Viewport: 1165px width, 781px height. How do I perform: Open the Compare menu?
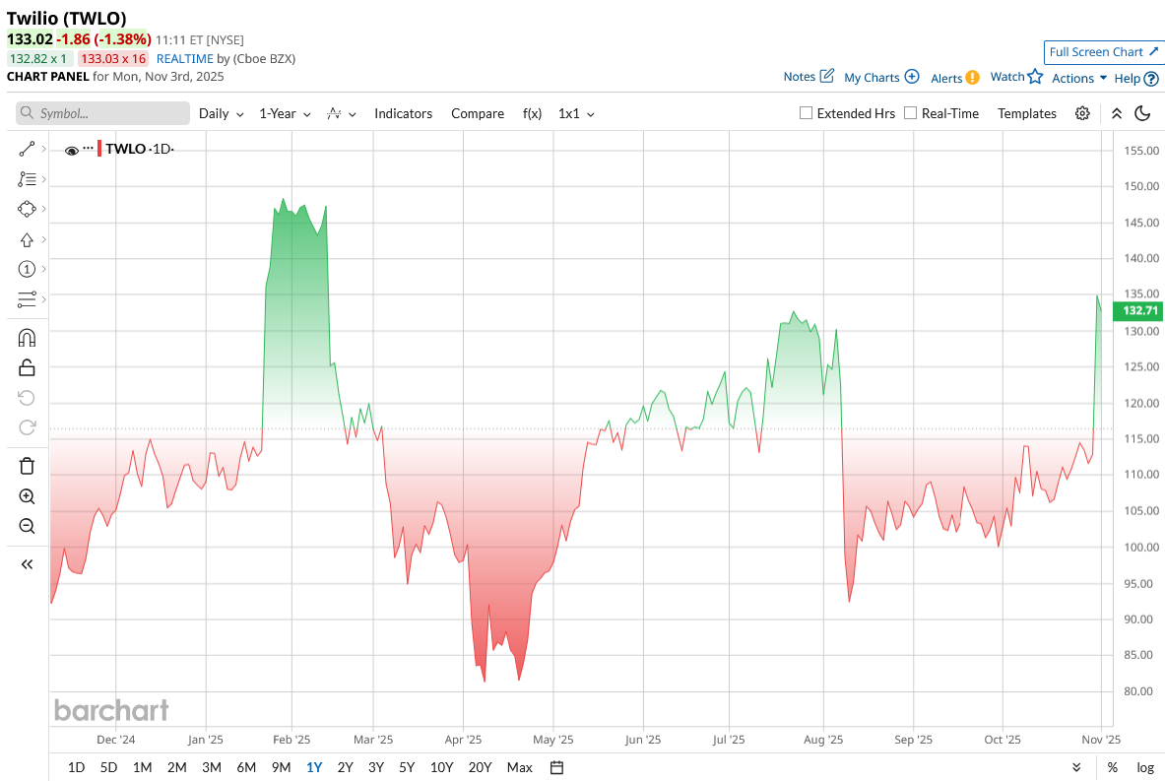478,113
